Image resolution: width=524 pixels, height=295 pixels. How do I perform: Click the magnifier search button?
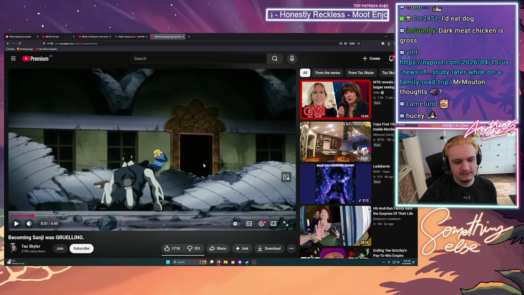[x=275, y=59]
